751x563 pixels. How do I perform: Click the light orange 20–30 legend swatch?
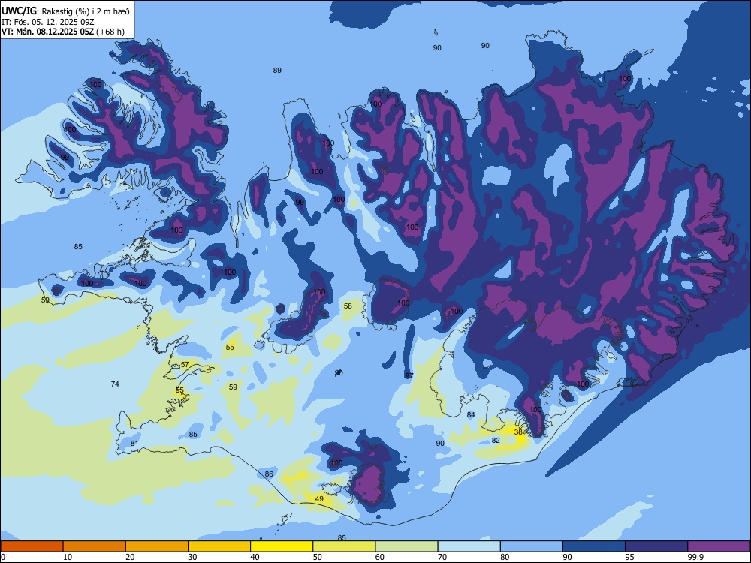pyautogui.click(x=157, y=546)
